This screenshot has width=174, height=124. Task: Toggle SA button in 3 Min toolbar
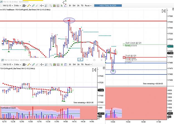click(x=78, y=64)
